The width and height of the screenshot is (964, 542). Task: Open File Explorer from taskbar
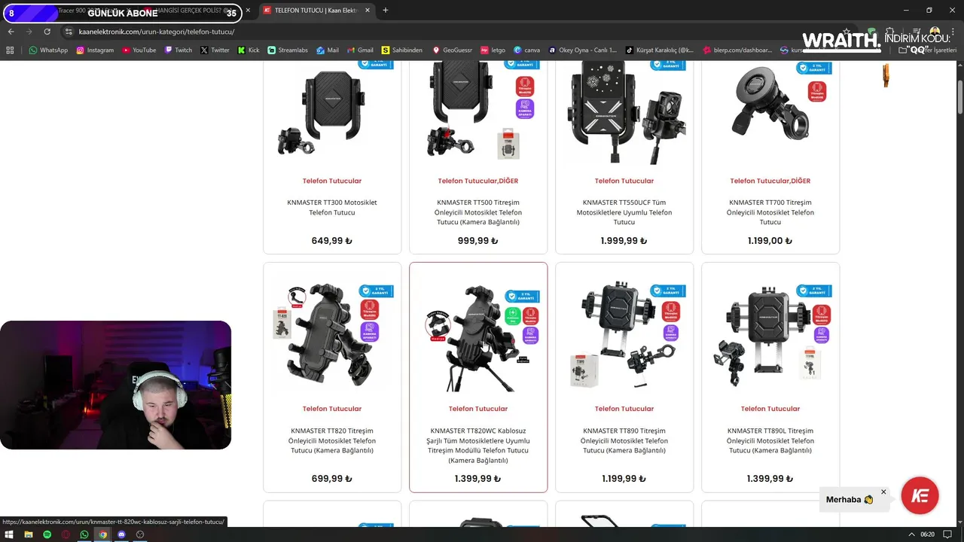(29, 534)
